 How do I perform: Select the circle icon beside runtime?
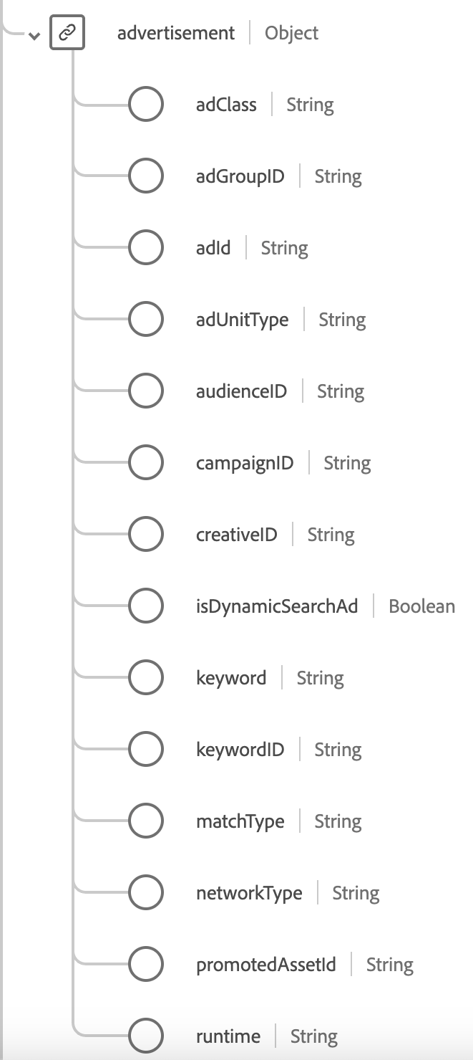[146, 1036]
